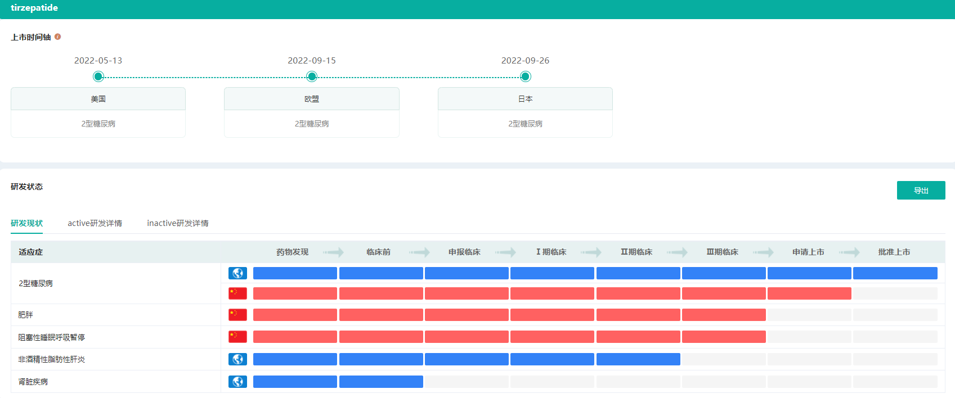955x398 pixels.
Task: Click the arrow icon after 药物发现
Action: pos(333,252)
